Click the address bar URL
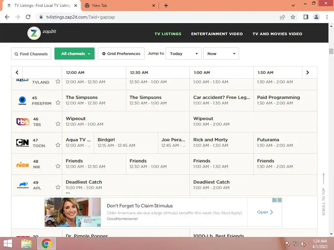The image size is (334, 250). pyautogui.click(x=81, y=17)
